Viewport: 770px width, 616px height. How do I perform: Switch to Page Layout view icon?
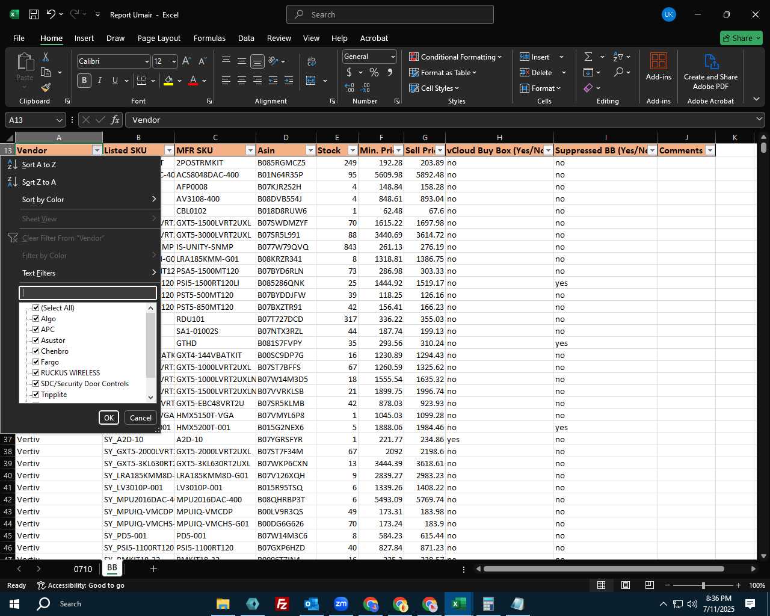[x=626, y=585]
